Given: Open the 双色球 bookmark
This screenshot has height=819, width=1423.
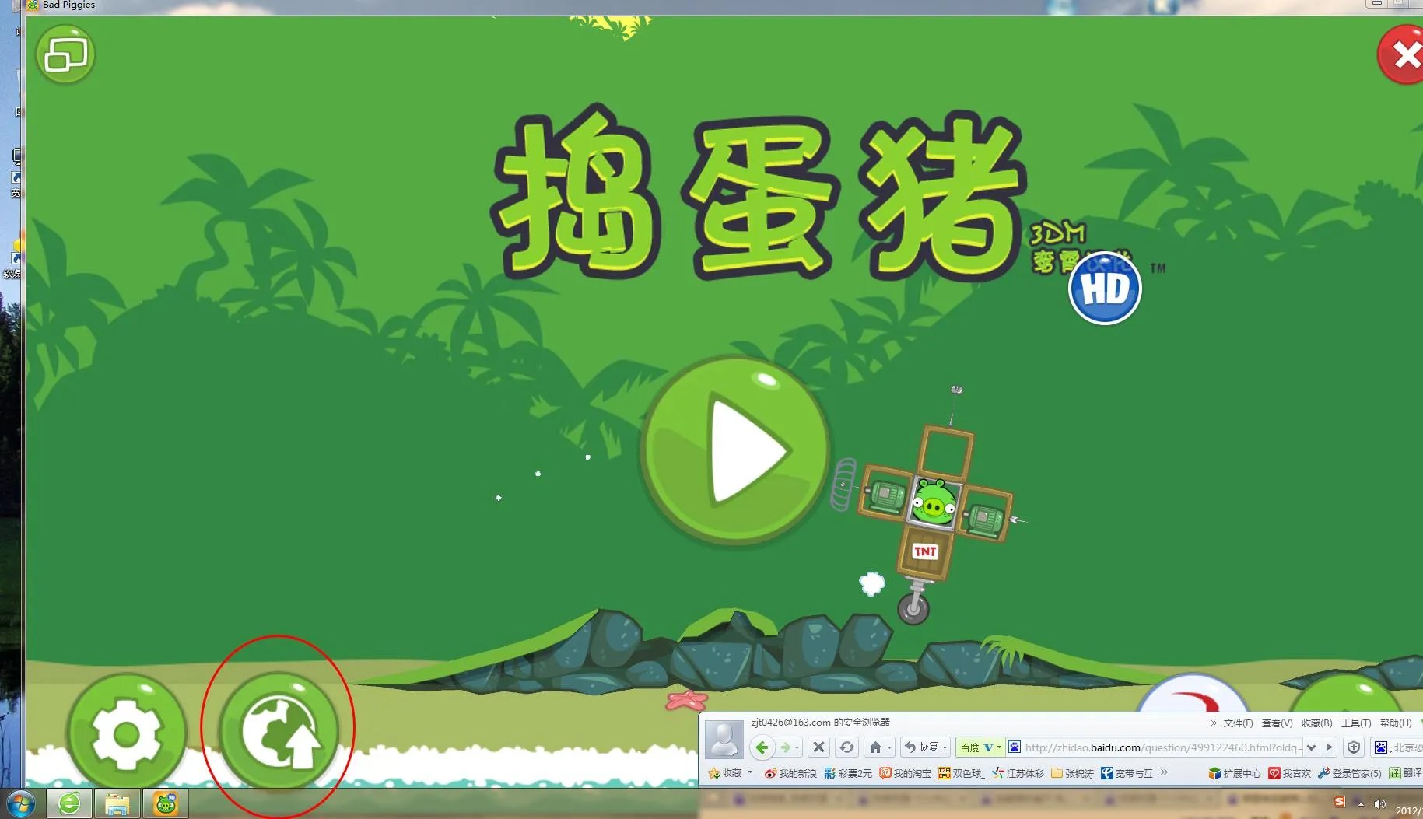Looking at the screenshot, I should click(x=962, y=773).
